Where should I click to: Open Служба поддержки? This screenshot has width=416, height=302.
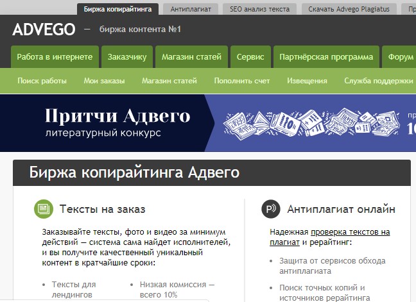coord(379,81)
